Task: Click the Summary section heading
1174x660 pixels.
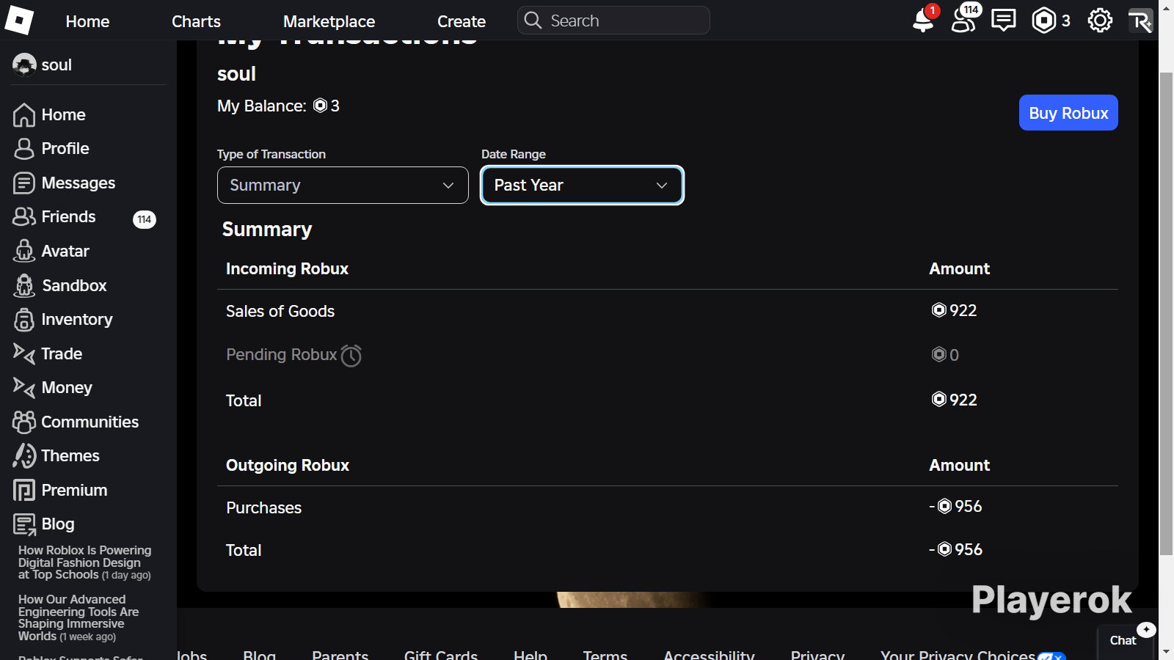Action: (267, 230)
